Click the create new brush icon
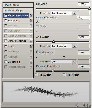This screenshot has height=108, width=92. [77, 106]
